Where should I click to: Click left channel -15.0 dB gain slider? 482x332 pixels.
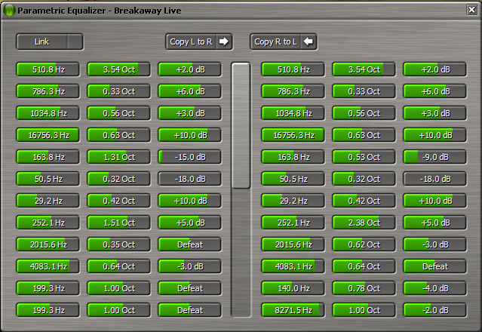pos(190,157)
